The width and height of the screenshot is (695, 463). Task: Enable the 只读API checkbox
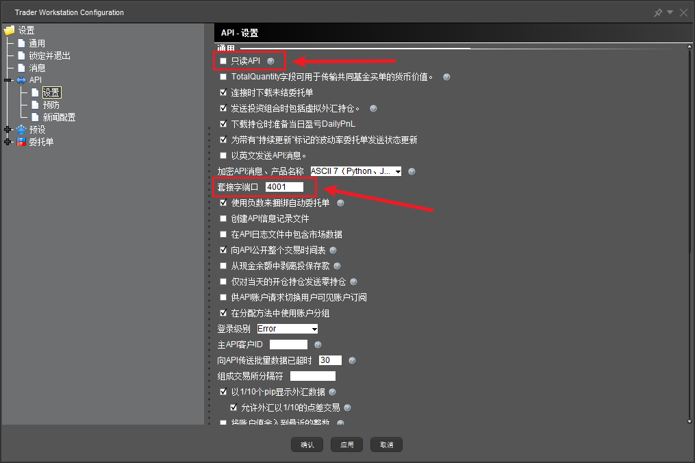pos(223,62)
